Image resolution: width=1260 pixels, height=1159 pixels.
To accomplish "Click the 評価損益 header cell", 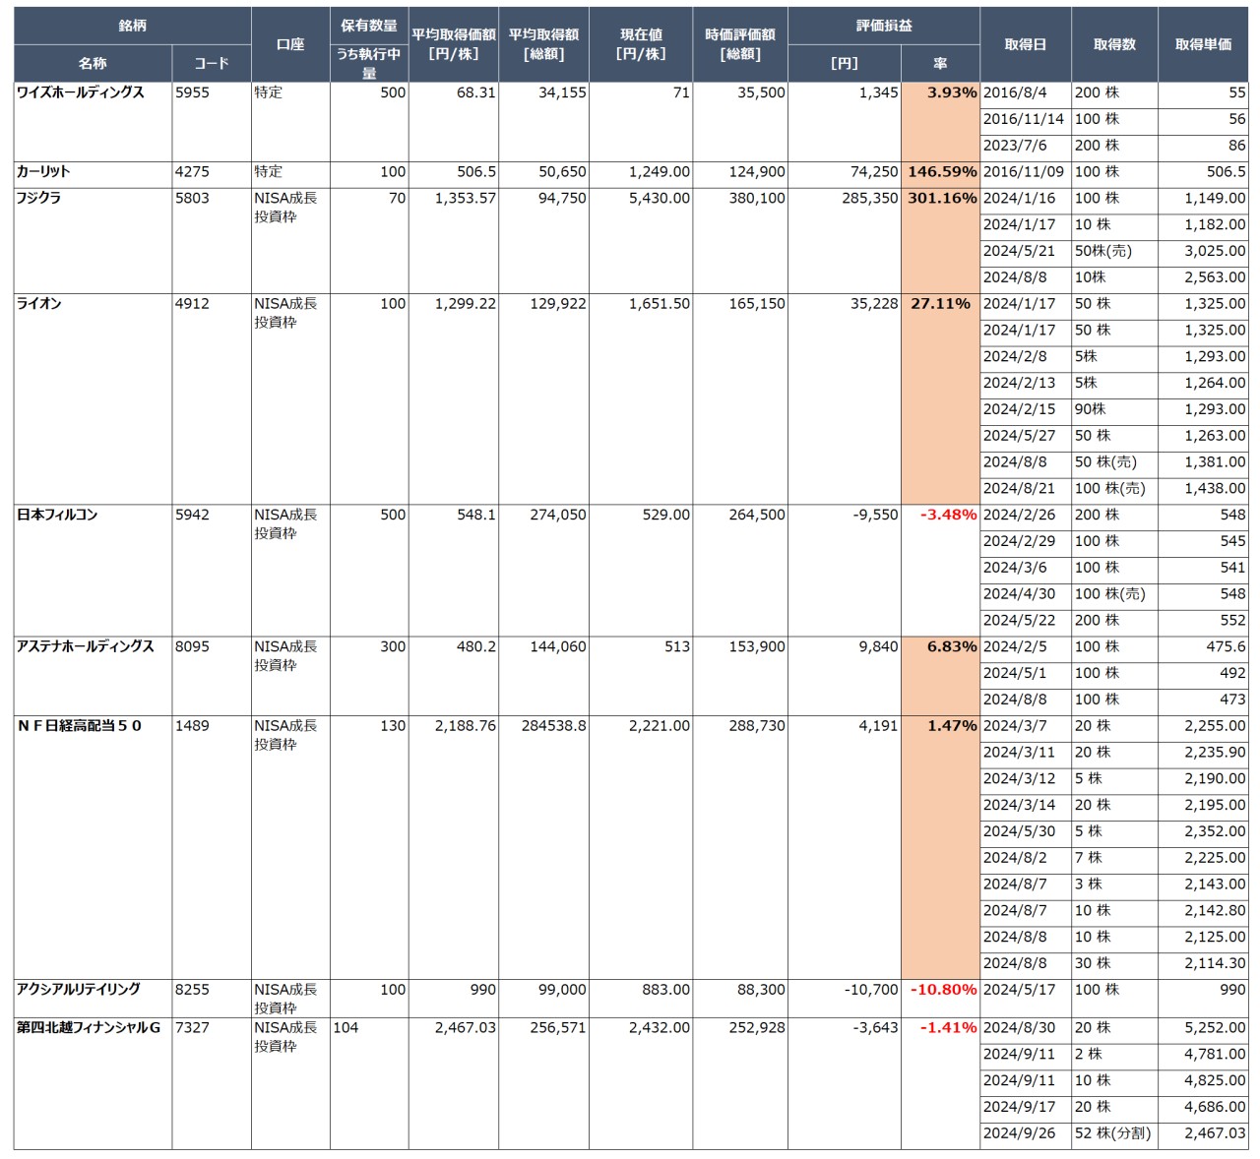I will (x=883, y=26).
